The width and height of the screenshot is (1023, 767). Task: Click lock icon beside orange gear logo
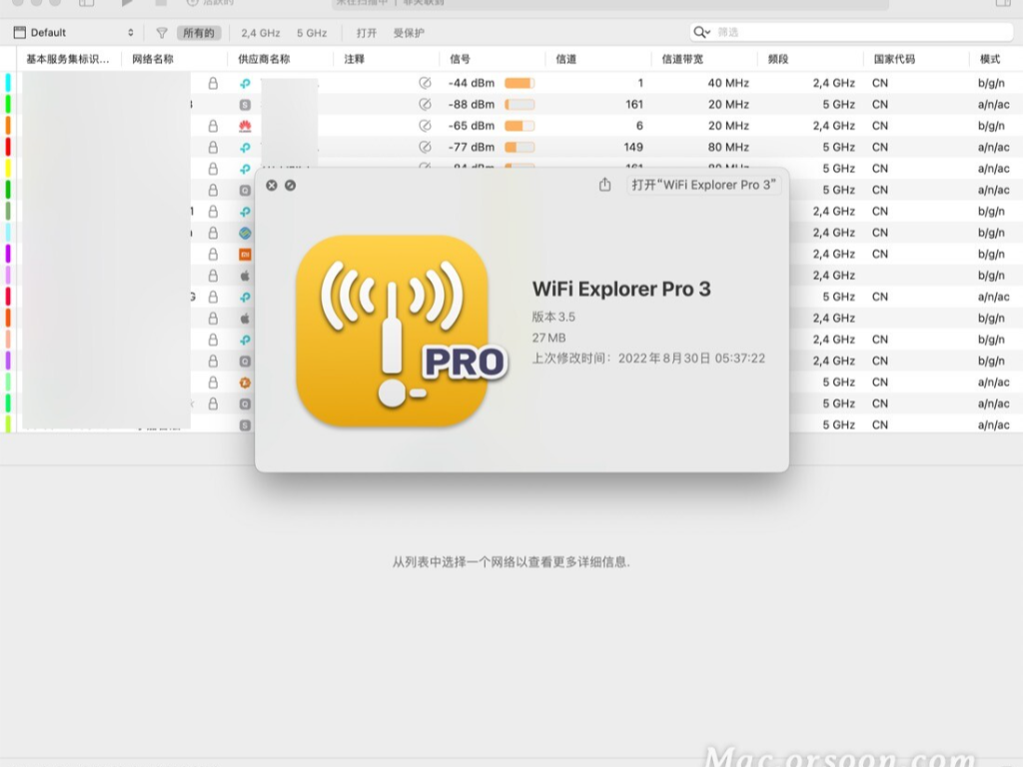pyautogui.click(x=213, y=383)
